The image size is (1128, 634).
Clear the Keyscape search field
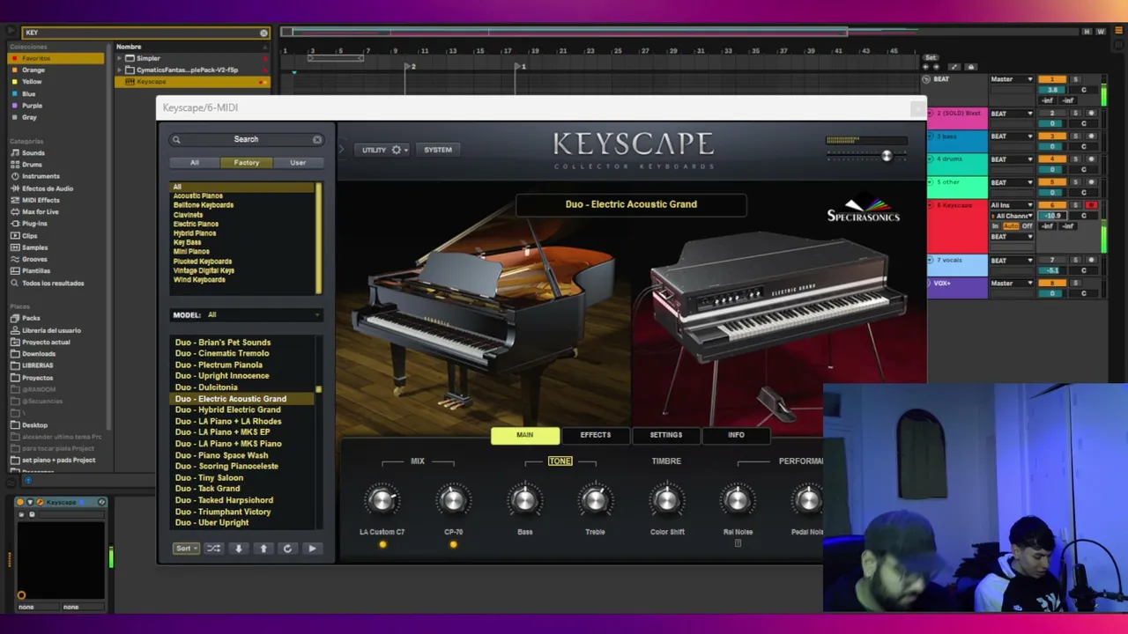click(x=317, y=139)
